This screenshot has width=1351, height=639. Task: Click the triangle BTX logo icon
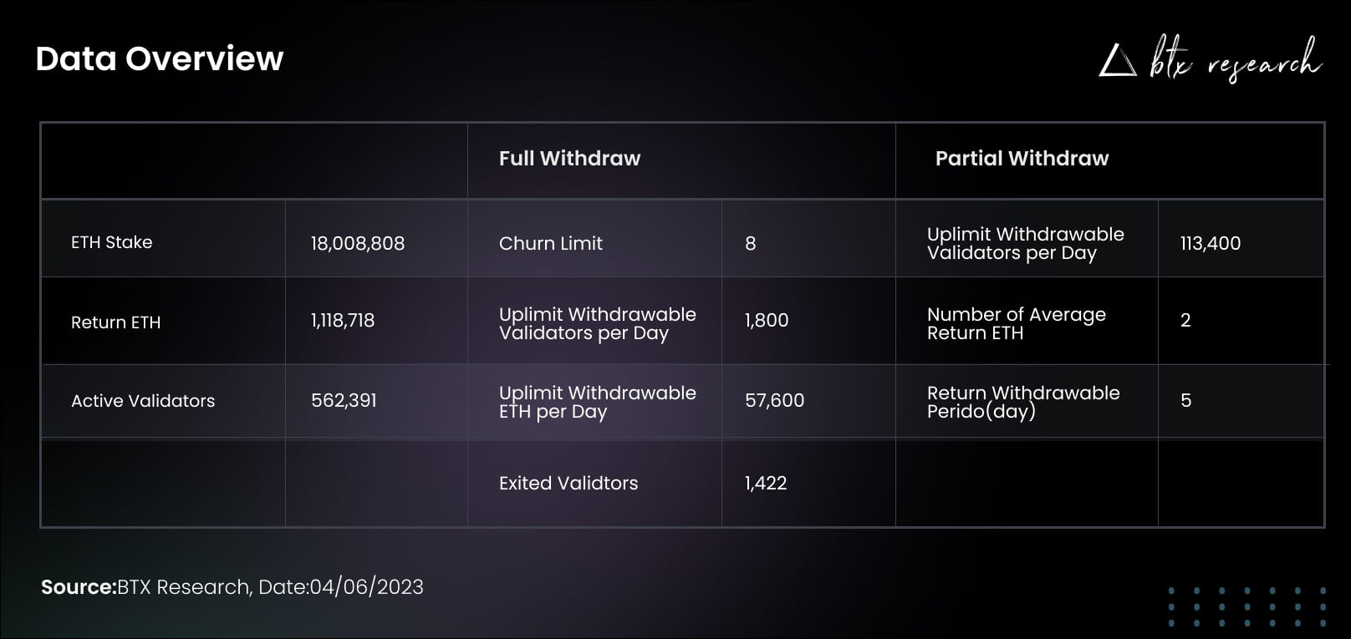(1117, 61)
